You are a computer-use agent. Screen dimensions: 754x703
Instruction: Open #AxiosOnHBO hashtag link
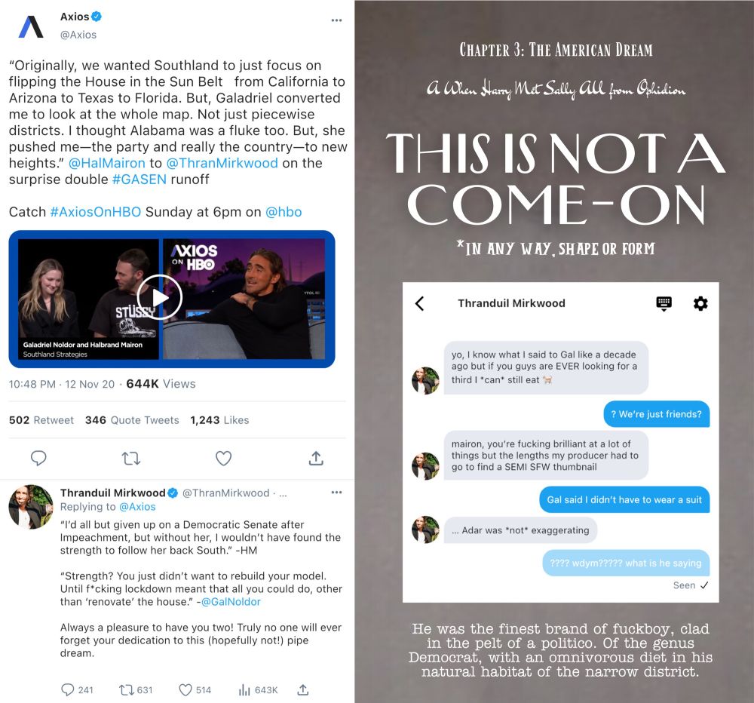click(x=96, y=212)
